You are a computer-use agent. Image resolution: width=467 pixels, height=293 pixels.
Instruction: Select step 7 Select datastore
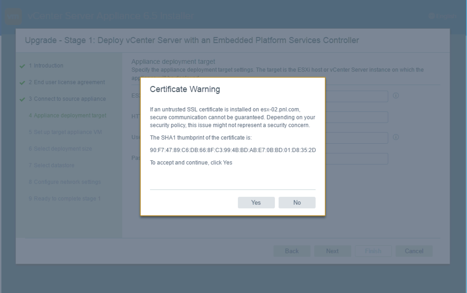pyautogui.click(x=51, y=165)
